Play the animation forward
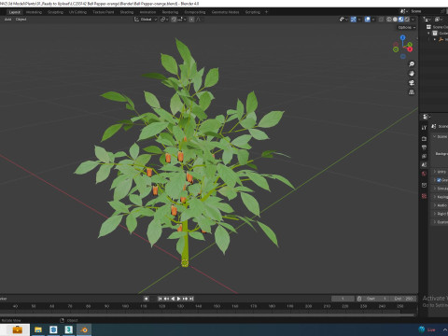Image resolution: width=448 pixels, height=336 pixels. pyautogui.click(x=179, y=299)
